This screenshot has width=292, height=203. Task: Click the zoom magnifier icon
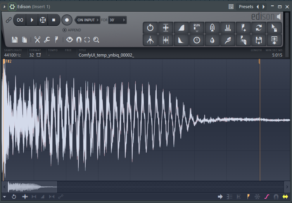tap(96, 40)
